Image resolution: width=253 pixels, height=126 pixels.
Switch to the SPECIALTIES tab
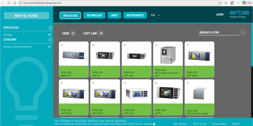70,15
